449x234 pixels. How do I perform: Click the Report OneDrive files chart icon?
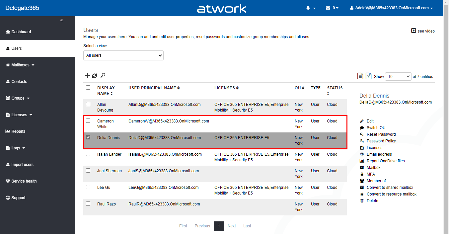(x=362, y=161)
